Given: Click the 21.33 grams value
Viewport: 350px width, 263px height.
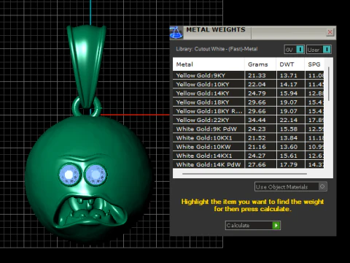Looking at the screenshot, I should pos(257,75).
